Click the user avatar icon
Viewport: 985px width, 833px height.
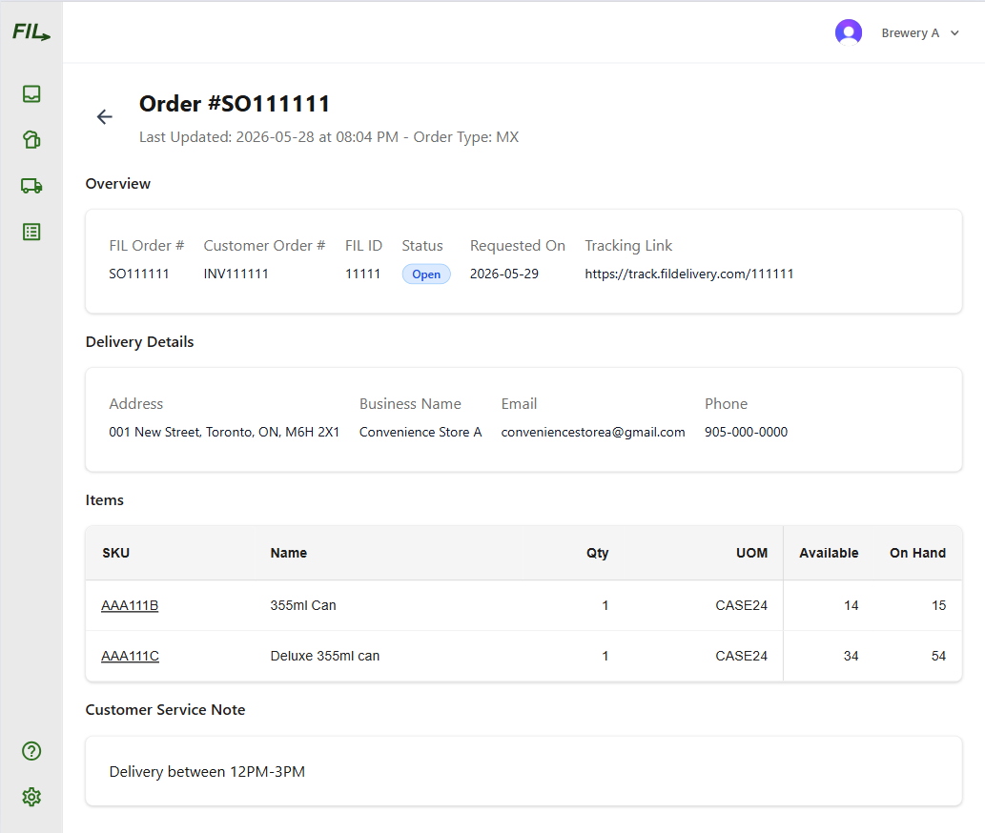click(848, 32)
